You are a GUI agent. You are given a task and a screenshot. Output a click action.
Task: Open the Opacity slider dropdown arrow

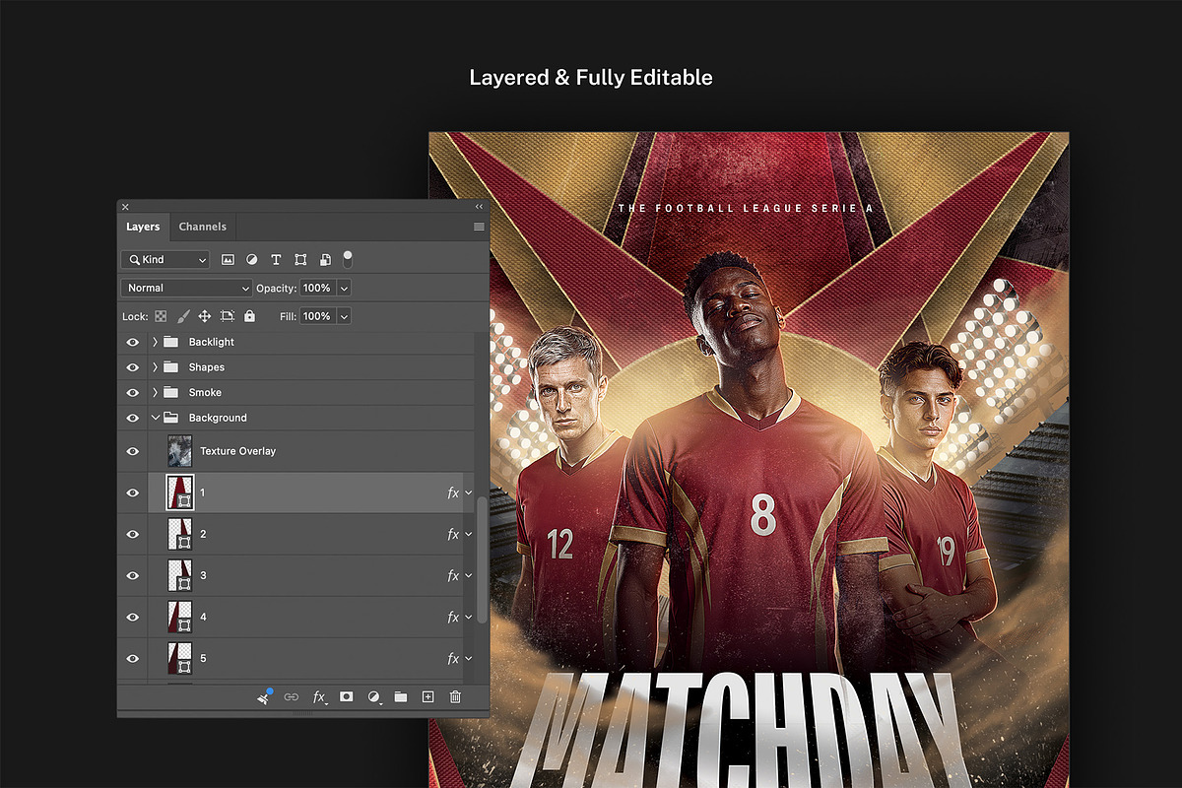tap(344, 288)
